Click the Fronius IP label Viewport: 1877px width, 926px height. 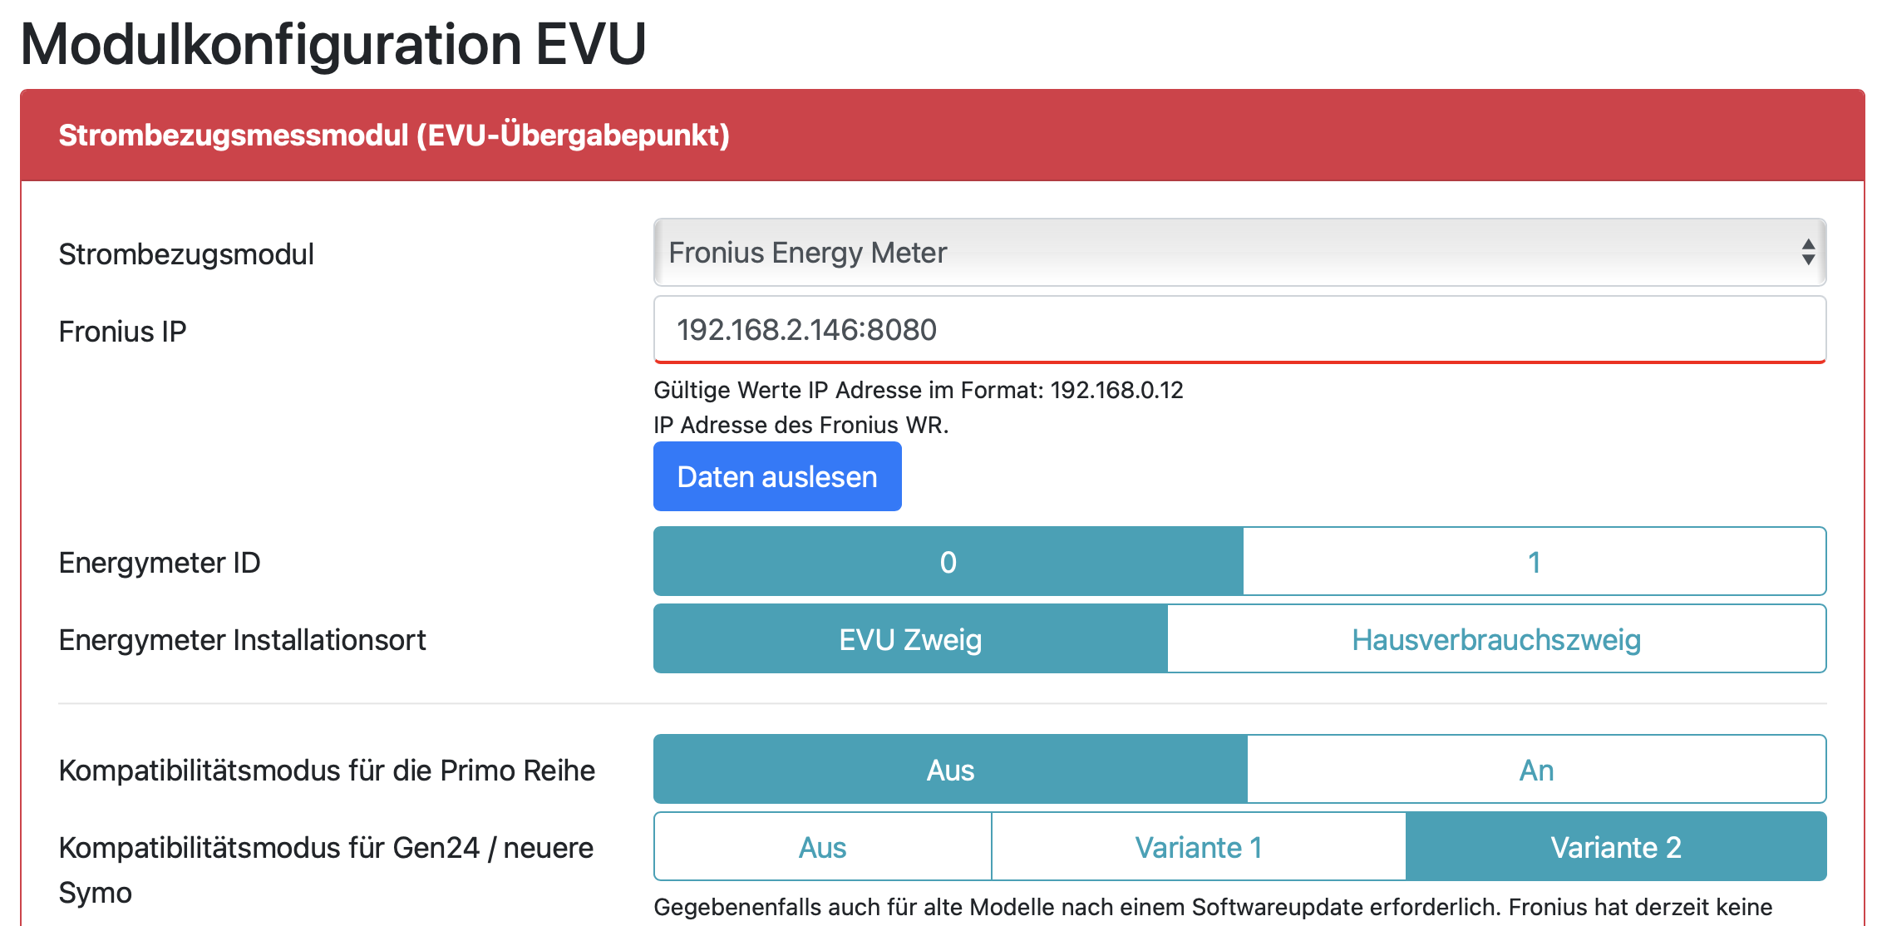122,332
